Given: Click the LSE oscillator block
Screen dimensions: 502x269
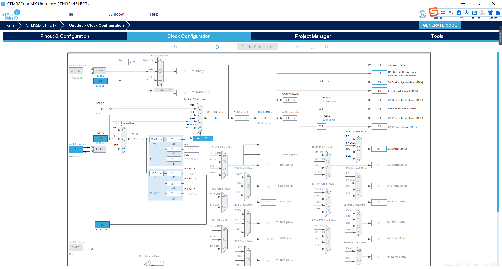Looking at the screenshot, I should click(x=100, y=71).
